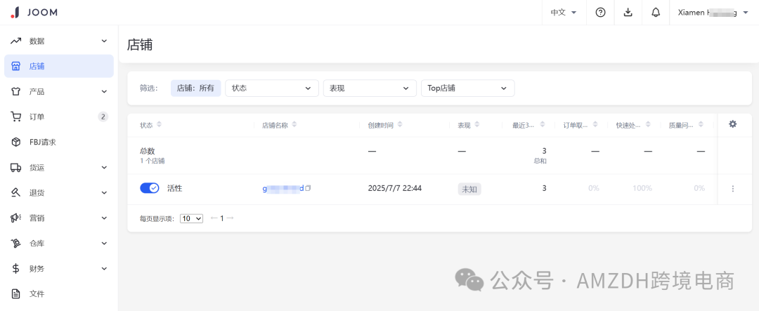Viewport: 759px width, 311px height.
Task: Select rows per page dropdown
Action: 191,218
